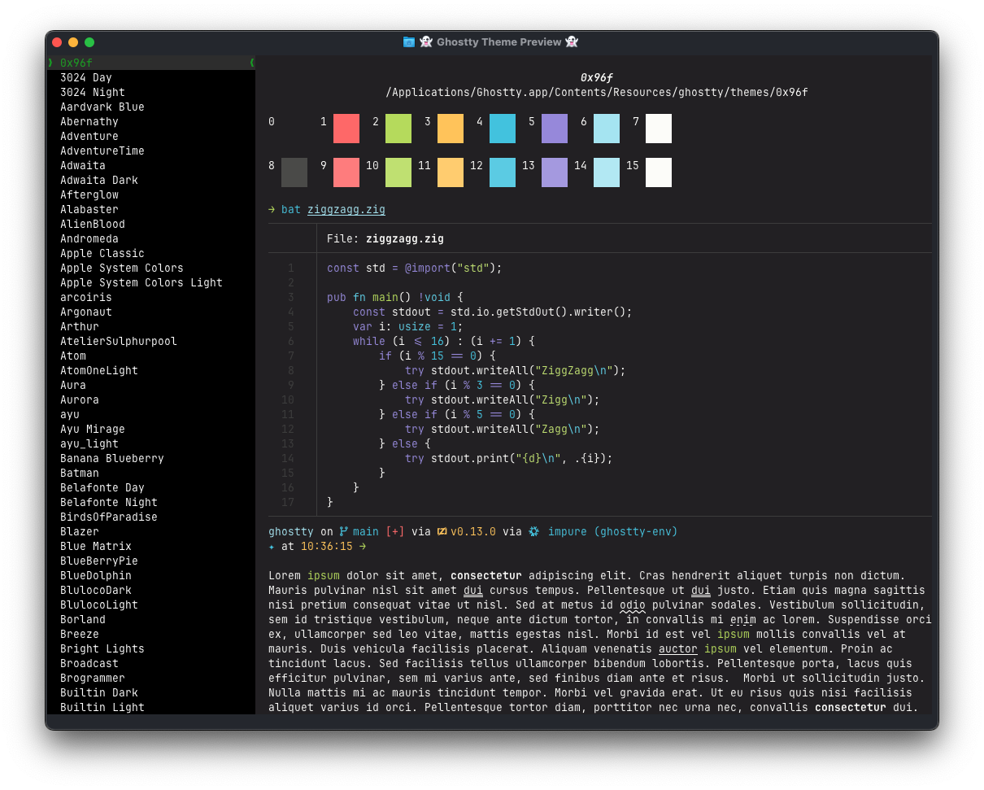The height and width of the screenshot is (790, 984).
Task: Select the Afterglow theme
Action: (x=89, y=195)
